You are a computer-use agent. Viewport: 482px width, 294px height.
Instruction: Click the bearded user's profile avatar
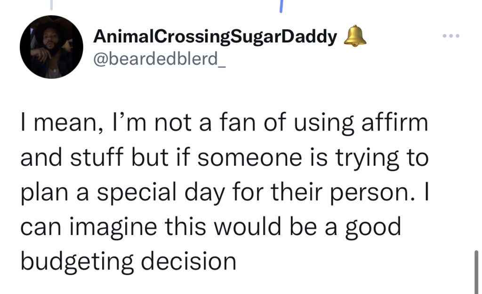51,47
